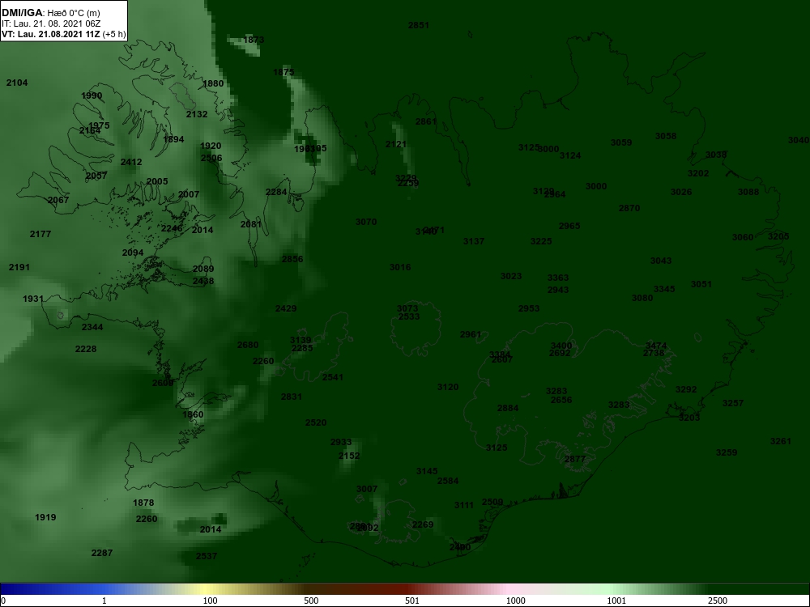Click the map value 2132
The height and width of the screenshot is (607, 810).
(197, 114)
